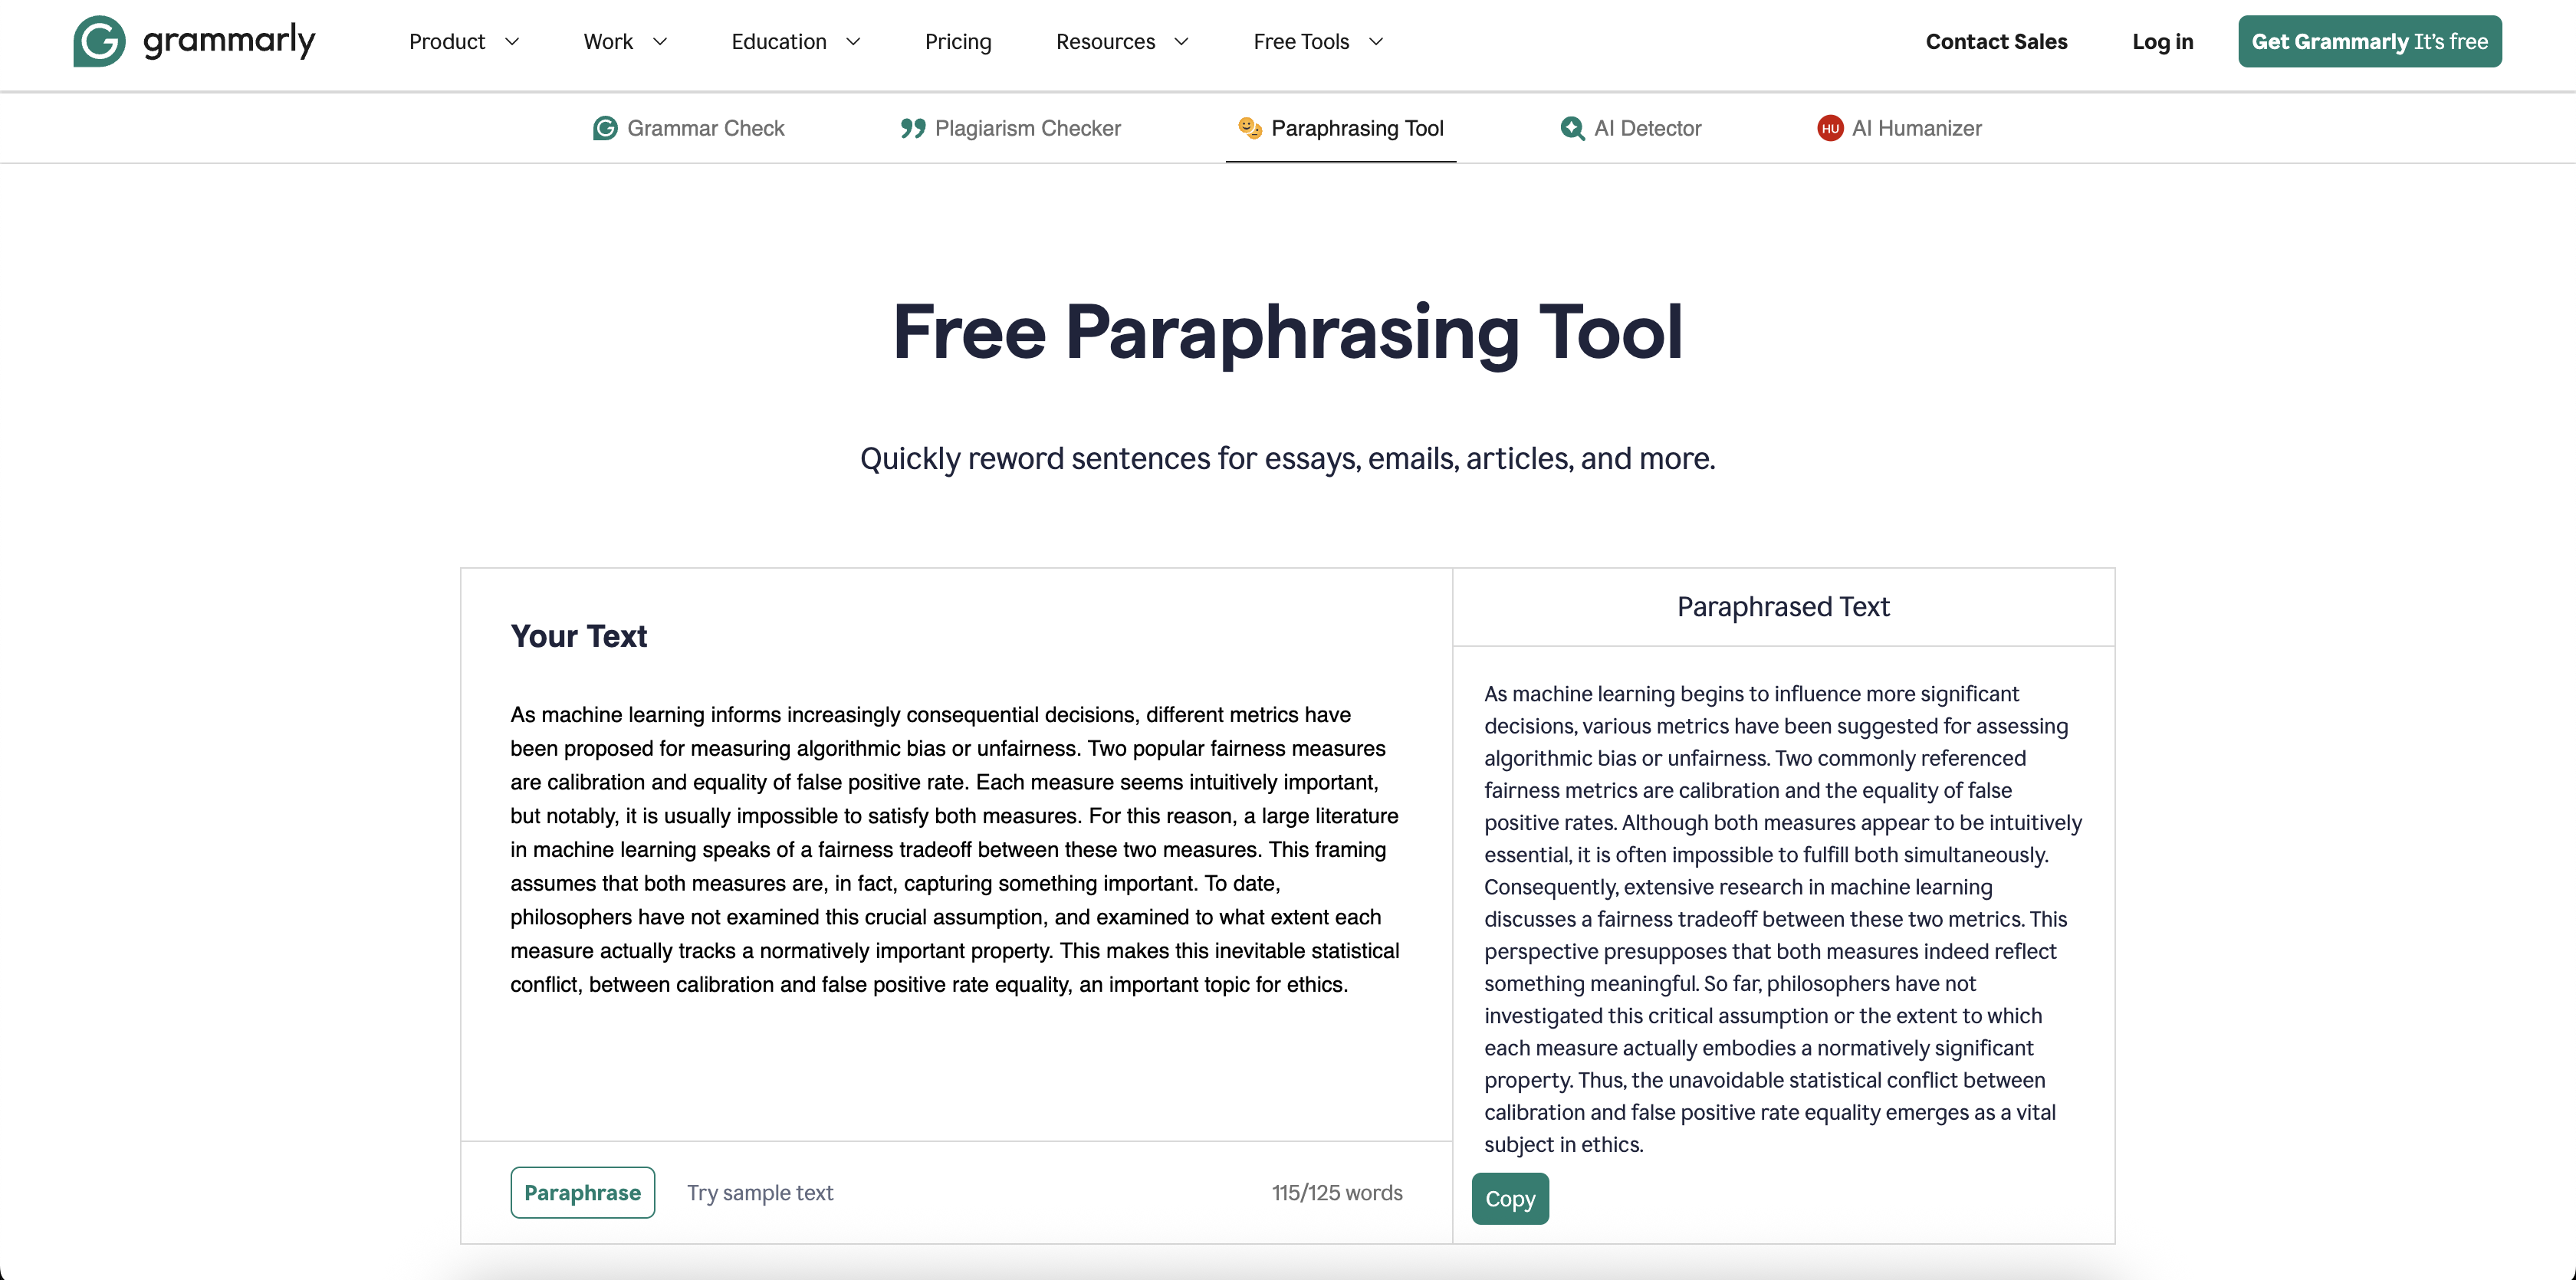Select the Grammar Check icon
The width and height of the screenshot is (2576, 1280).
[x=604, y=128]
